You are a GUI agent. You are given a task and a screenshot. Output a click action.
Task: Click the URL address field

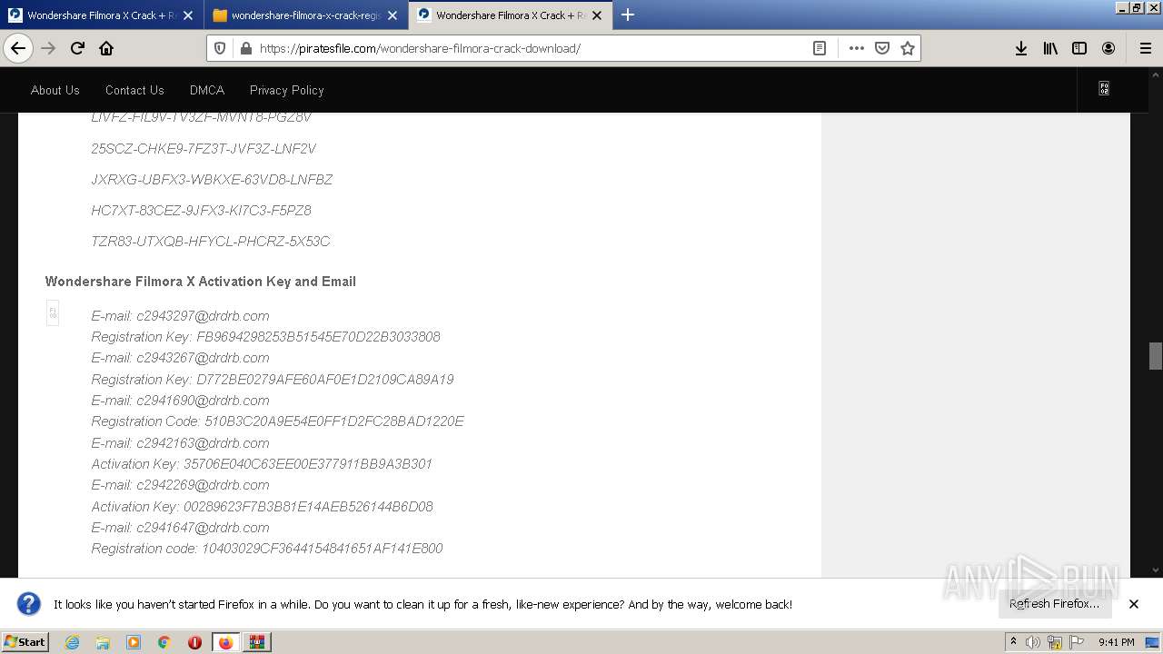click(532, 48)
